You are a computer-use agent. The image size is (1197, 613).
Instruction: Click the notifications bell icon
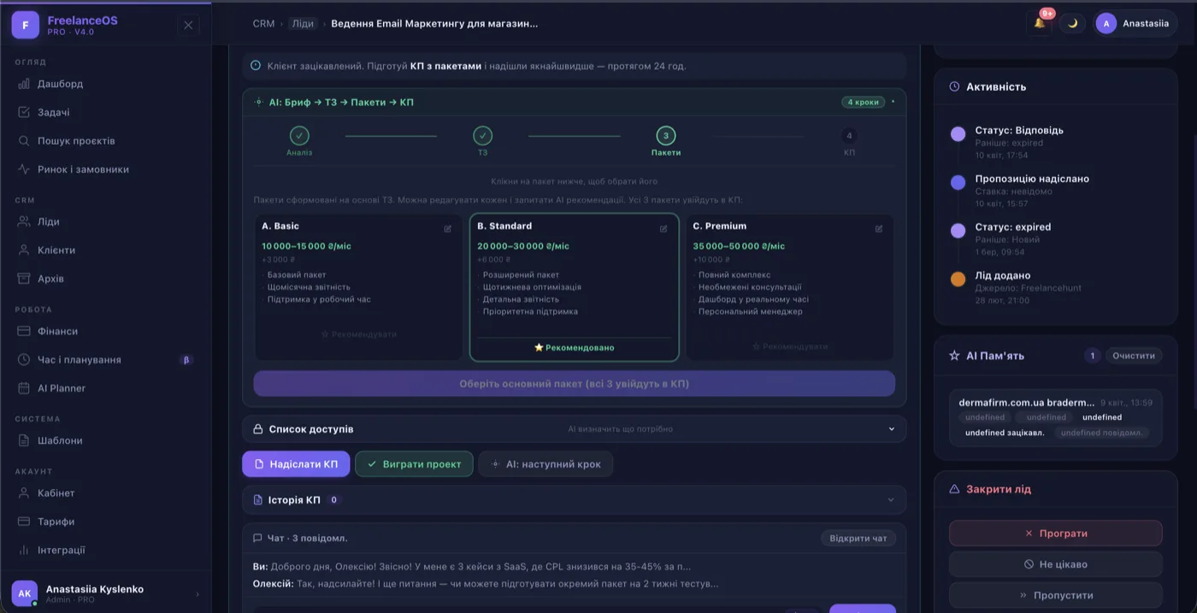click(1039, 23)
